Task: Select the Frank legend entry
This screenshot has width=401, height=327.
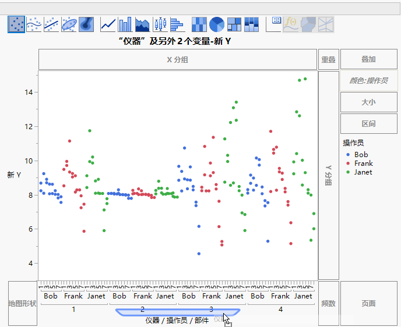Action: click(363, 163)
